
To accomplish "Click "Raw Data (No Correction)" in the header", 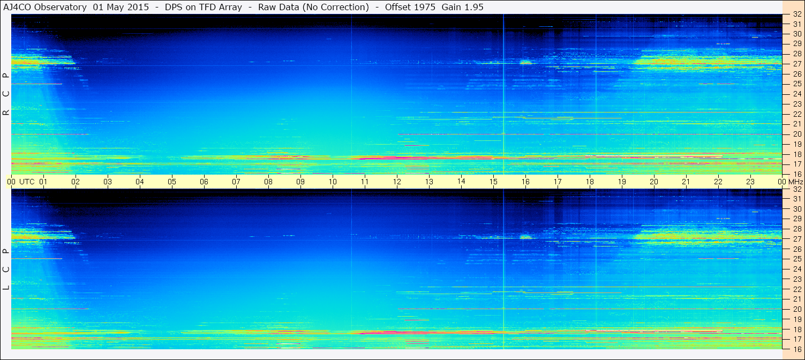I will (x=313, y=7).
